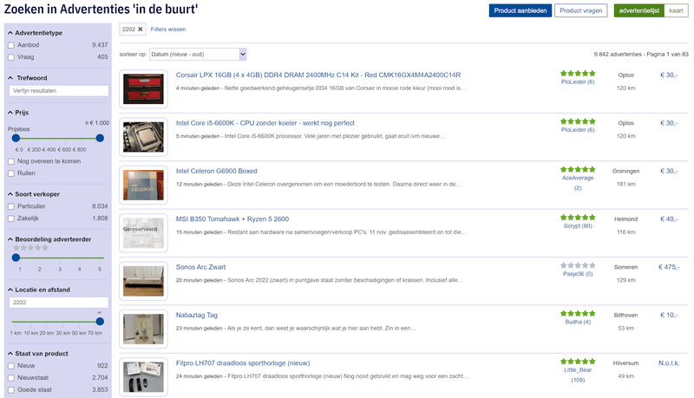Open the MSI B350 Tomahawk + Ryzen title
This screenshot has width=694, height=398.
(232, 219)
